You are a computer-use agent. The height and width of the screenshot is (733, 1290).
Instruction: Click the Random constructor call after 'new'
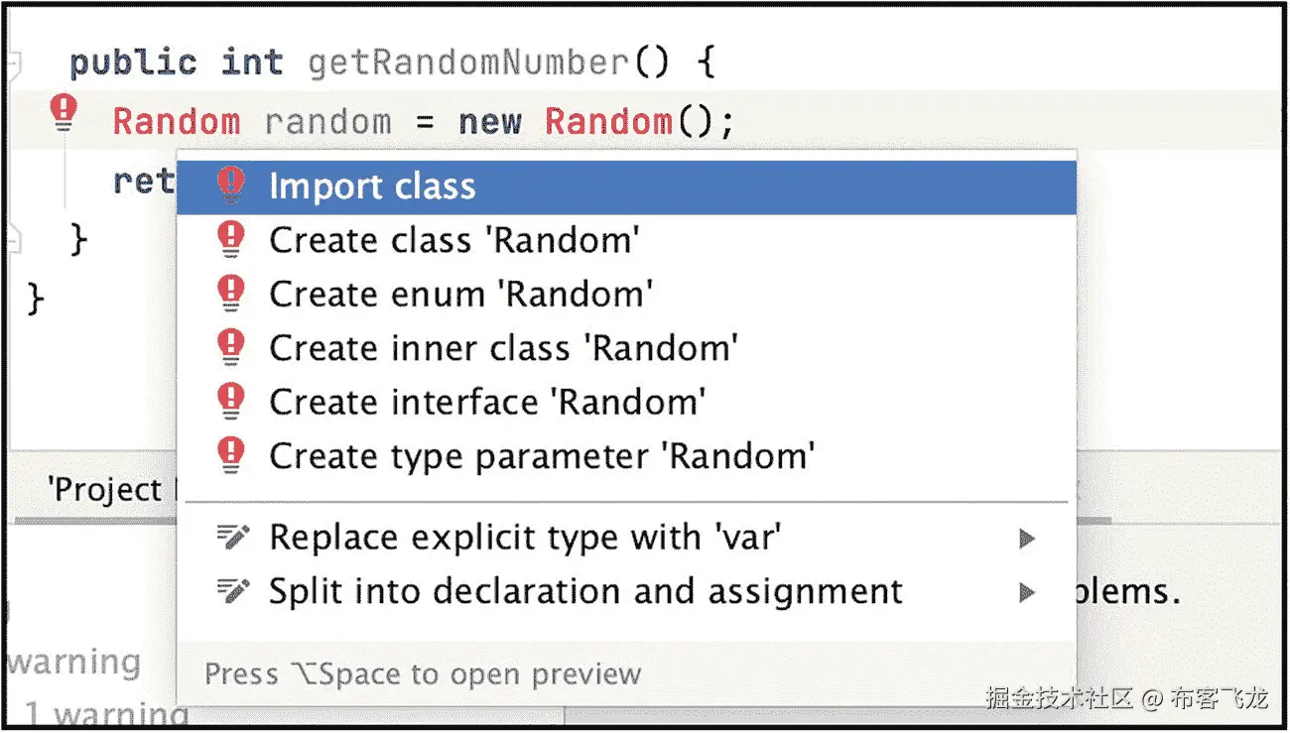click(x=608, y=122)
